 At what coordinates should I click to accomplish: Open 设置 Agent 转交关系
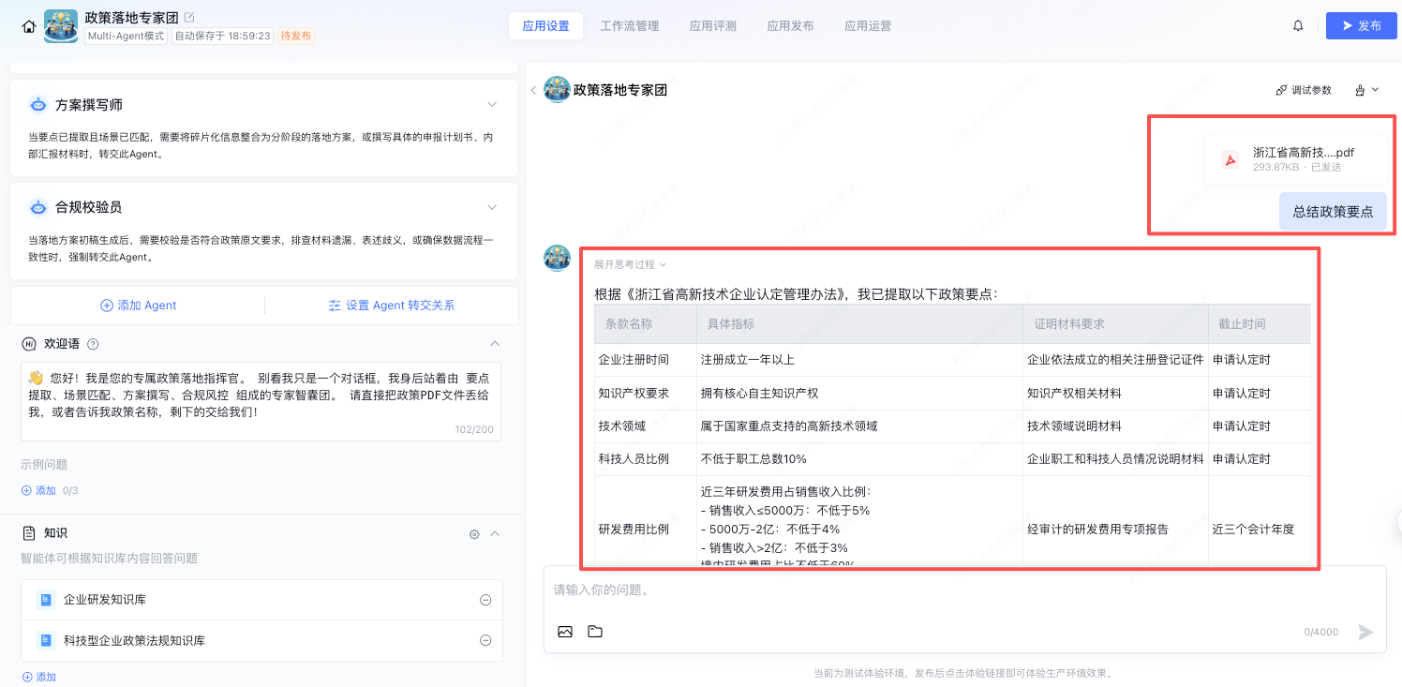coord(391,306)
